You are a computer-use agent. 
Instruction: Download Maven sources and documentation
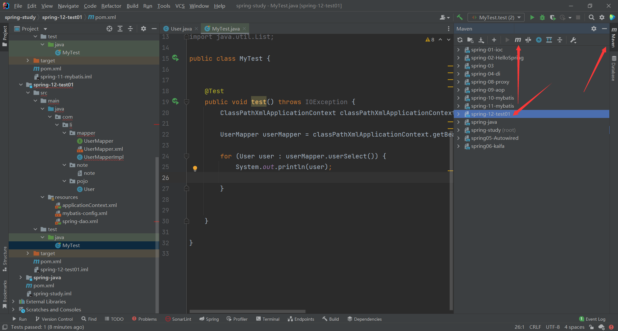click(481, 40)
